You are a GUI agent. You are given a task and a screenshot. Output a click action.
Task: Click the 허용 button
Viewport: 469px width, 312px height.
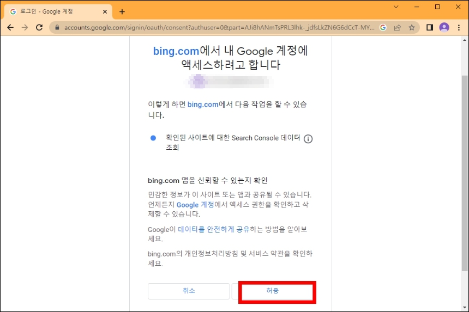click(273, 291)
